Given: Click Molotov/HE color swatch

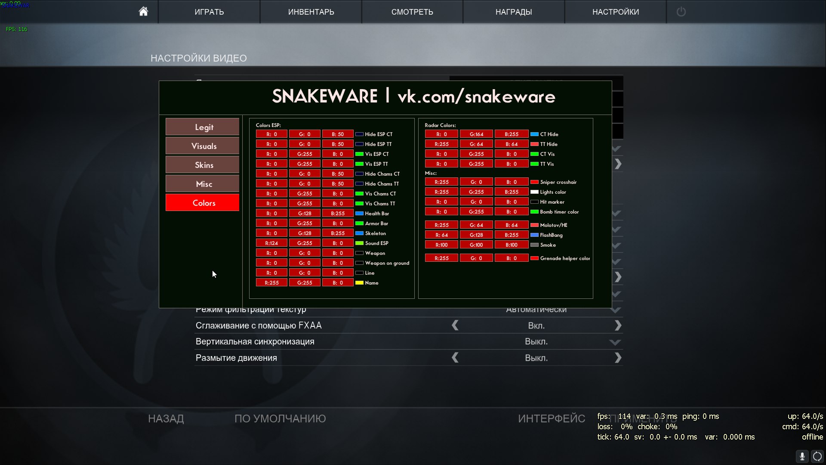Looking at the screenshot, I should coord(534,225).
